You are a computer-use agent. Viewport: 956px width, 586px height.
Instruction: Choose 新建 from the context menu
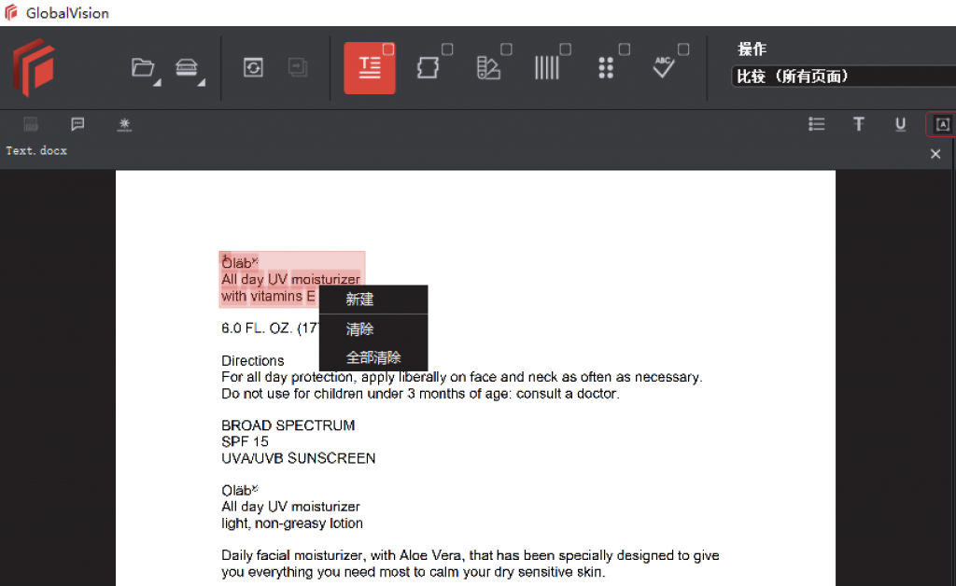pos(373,300)
